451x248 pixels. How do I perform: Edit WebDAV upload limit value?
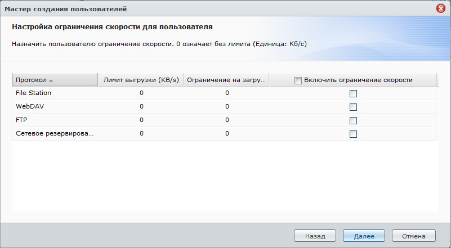point(141,106)
